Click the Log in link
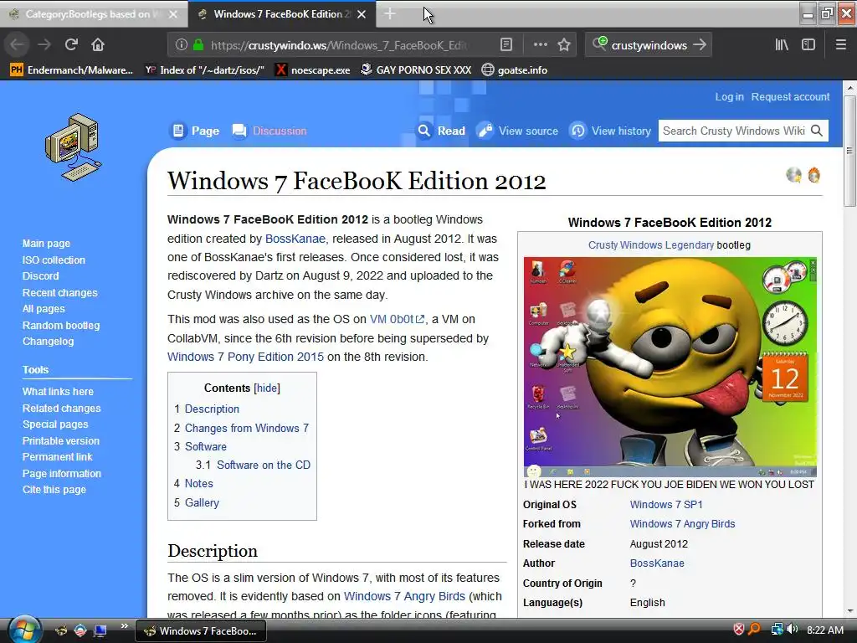 729,97
